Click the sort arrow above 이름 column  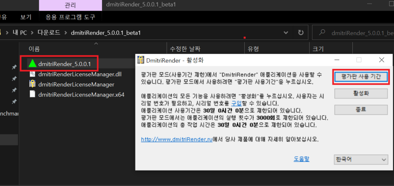(96, 44)
